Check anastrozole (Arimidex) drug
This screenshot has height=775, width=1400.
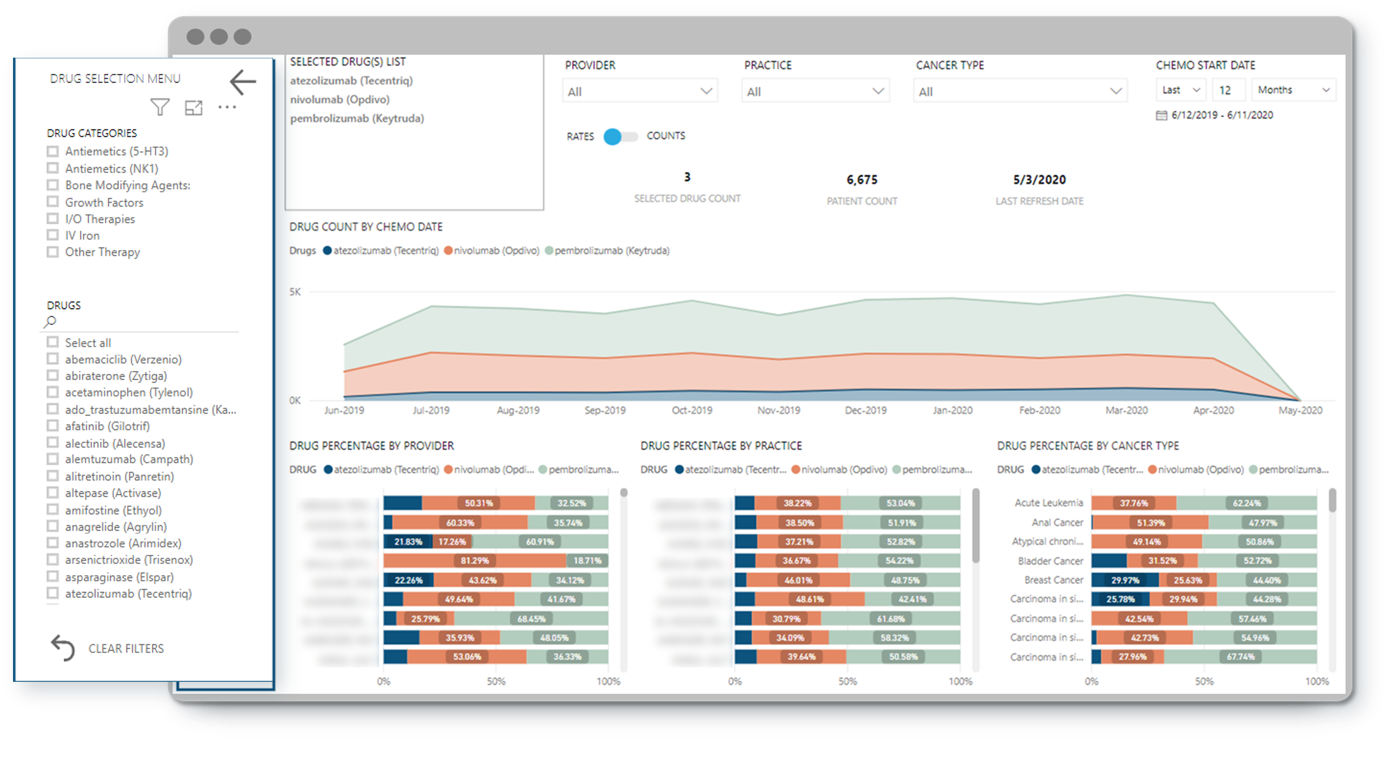[x=53, y=542]
